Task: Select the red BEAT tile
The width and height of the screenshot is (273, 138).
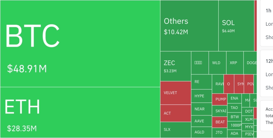Action: 220,122
